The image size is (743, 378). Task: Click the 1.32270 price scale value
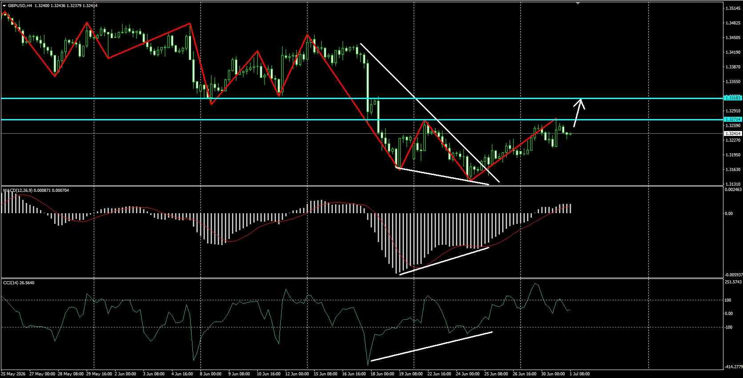coord(733,140)
